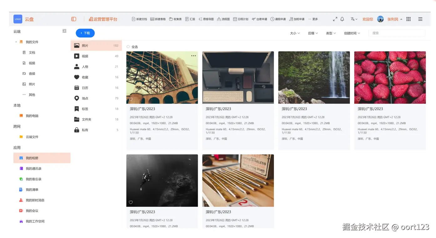Open the 私有 locked category
This screenshot has width=436, height=238.
point(96,130)
